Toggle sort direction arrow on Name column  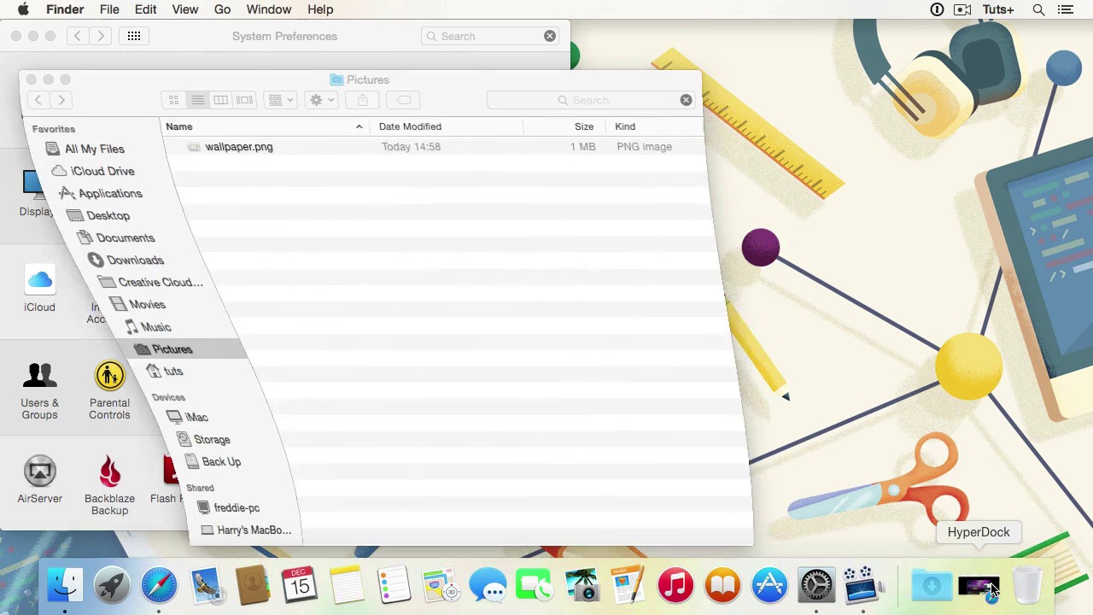point(359,126)
